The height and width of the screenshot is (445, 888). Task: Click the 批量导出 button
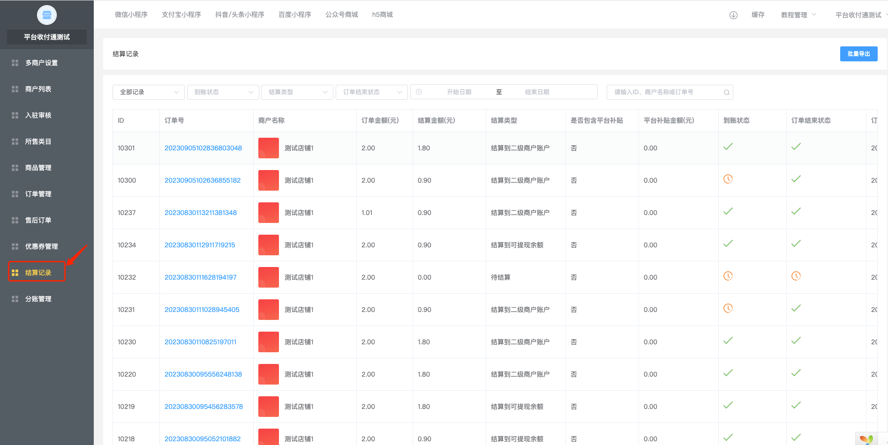[858, 54]
